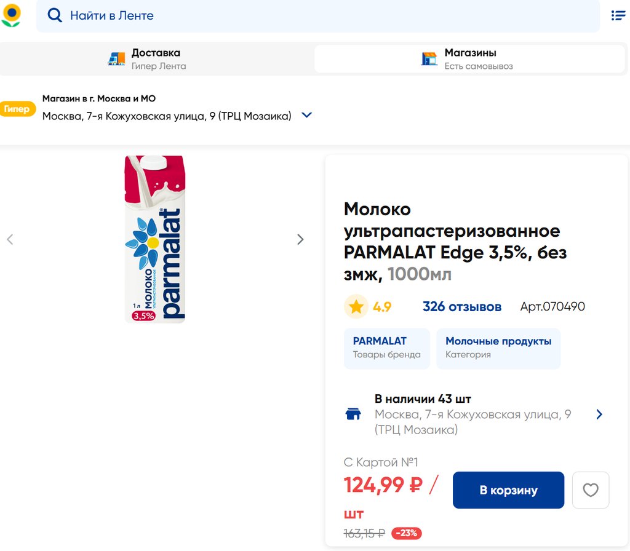Show previous product image
This screenshot has height=551, width=630.
pos(10,239)
